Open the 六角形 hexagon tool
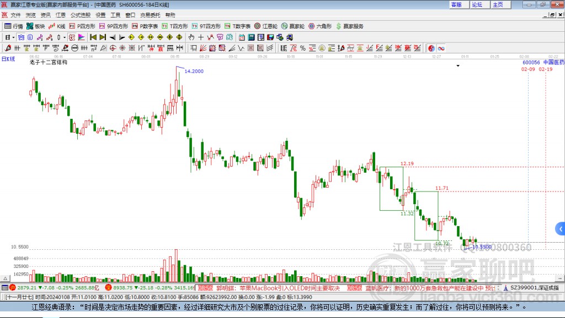 320,26
